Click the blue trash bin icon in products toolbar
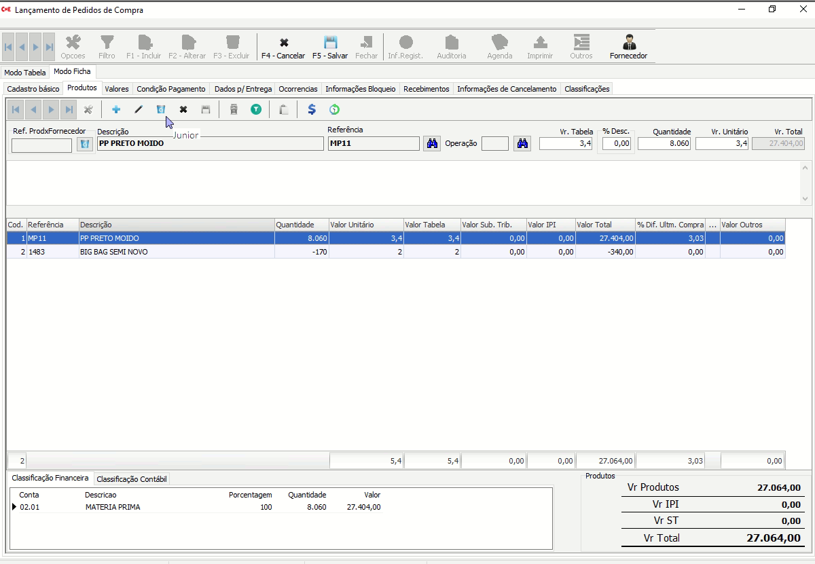This screenshot has height=564, width=815. [161, 109]
